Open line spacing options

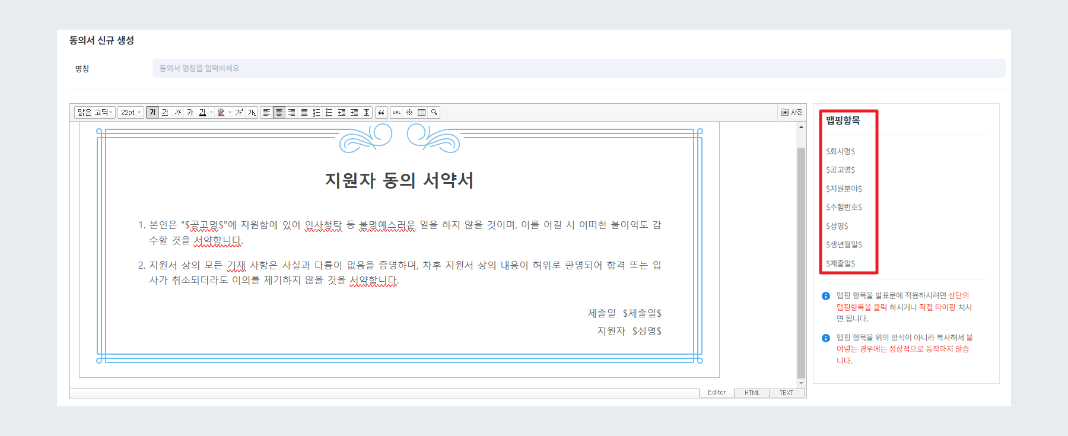[x=367, y=112]
